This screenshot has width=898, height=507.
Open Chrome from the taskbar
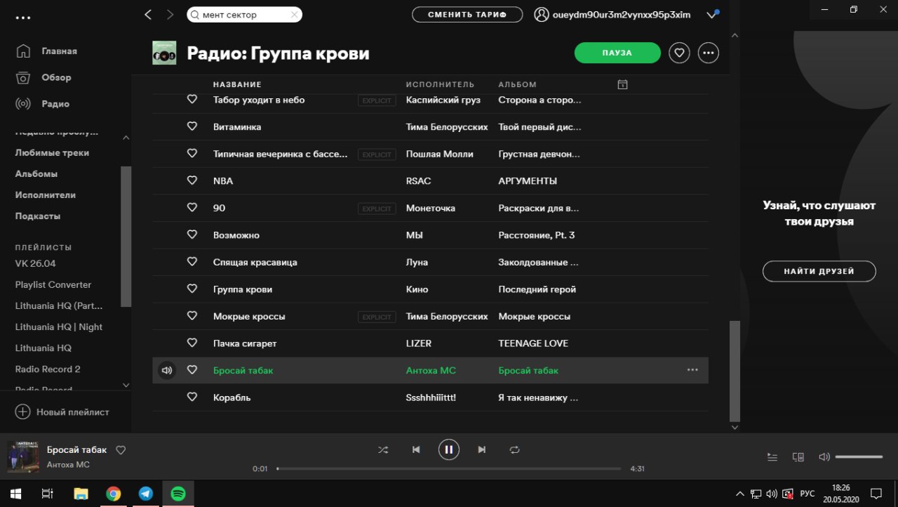click(x=113, y=494)
